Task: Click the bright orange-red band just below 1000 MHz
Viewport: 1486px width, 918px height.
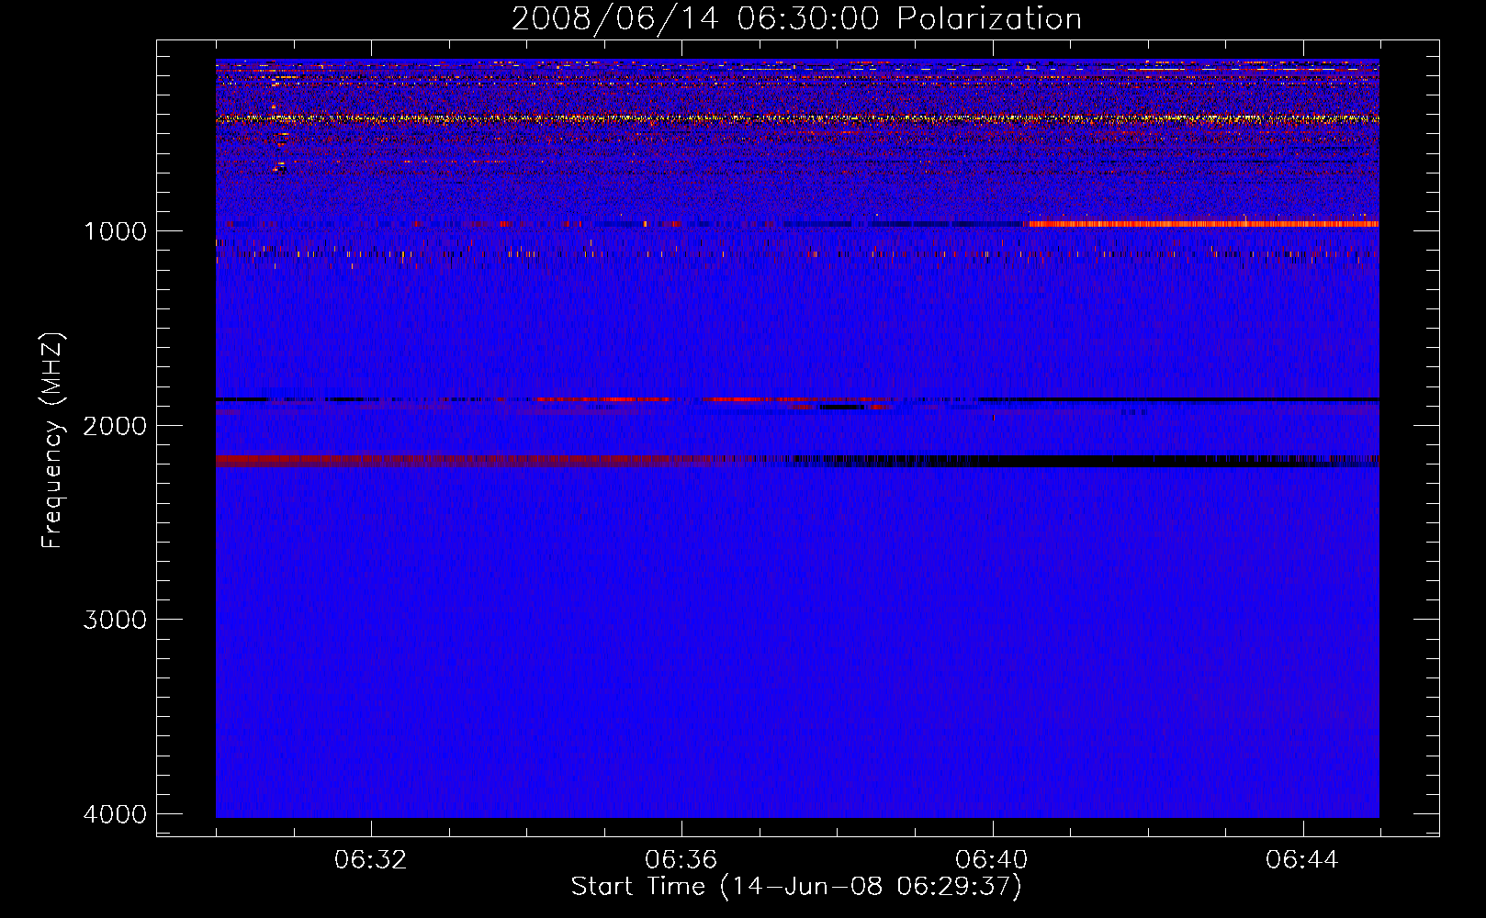Action: click(1202, 224)
